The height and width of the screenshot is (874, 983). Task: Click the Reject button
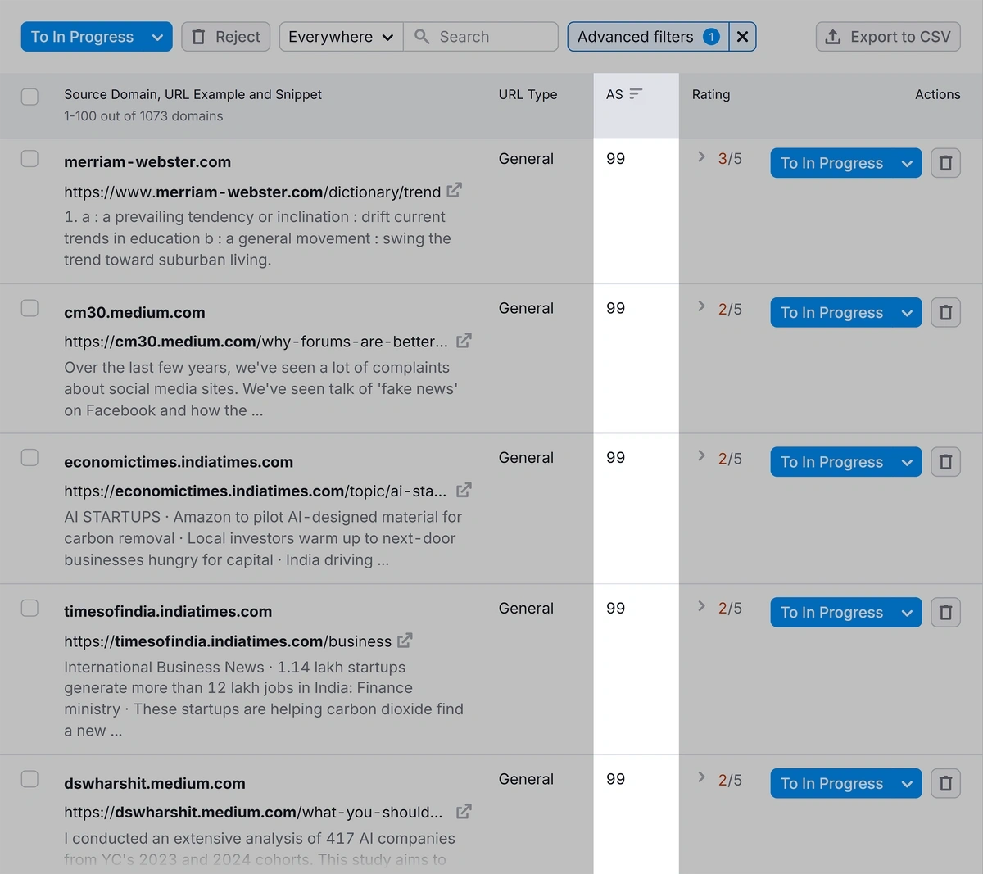click(225, 37)
